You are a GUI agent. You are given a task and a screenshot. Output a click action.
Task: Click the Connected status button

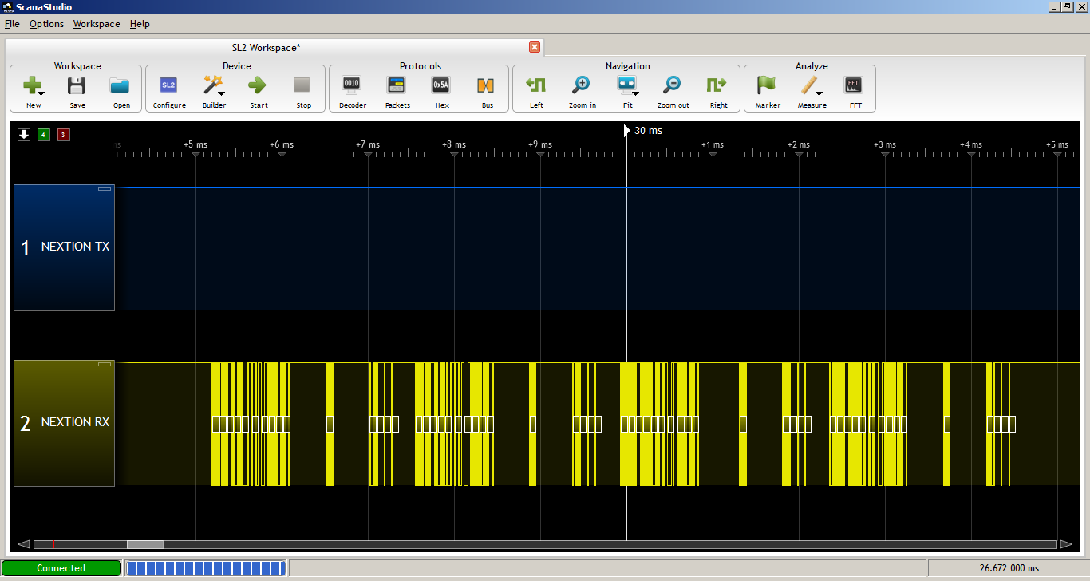point(62,567)
